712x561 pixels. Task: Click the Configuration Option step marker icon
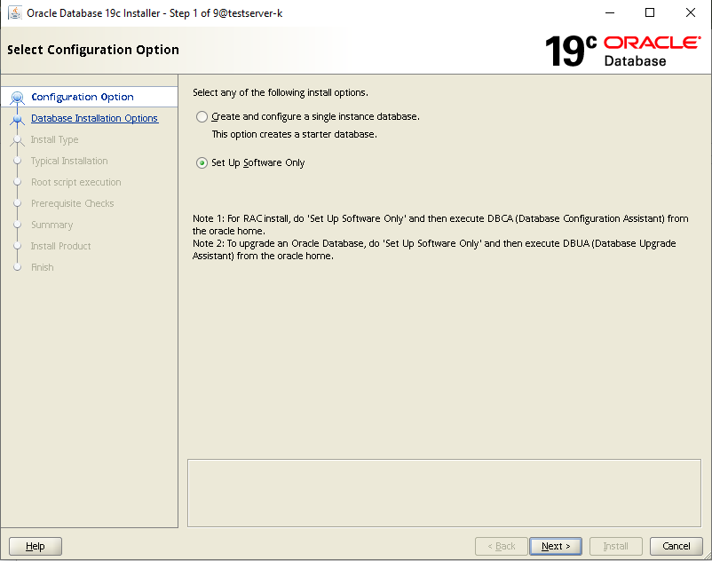coord(17,97)
